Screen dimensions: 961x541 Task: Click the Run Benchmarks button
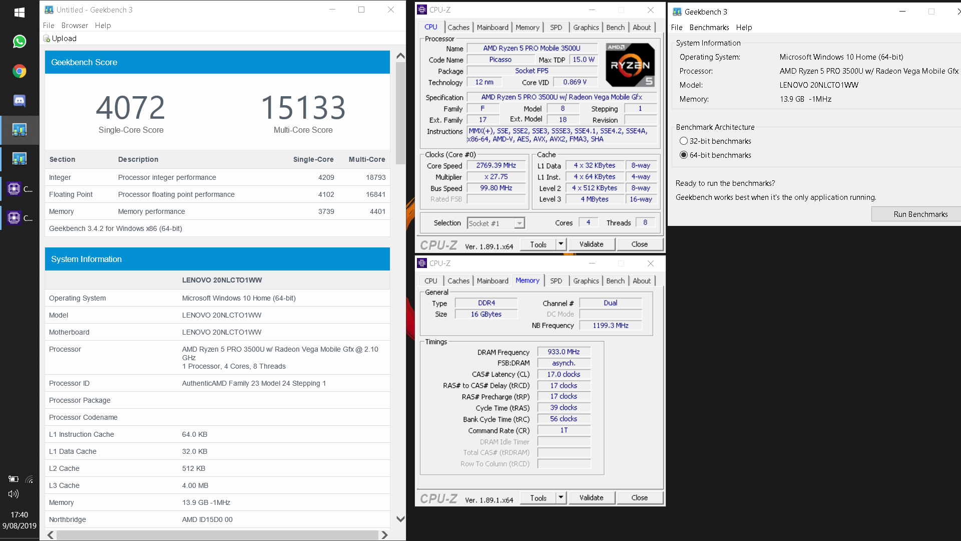[916, 214]
